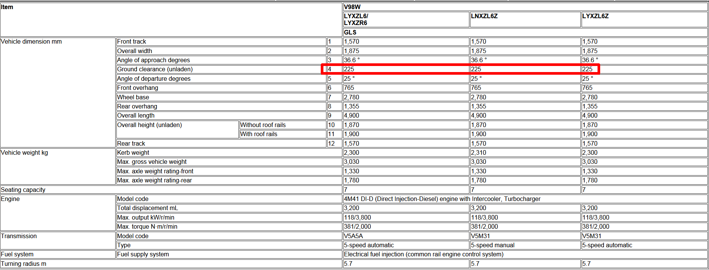Click the Vehicle weight kg category cell

click(25, 153)
